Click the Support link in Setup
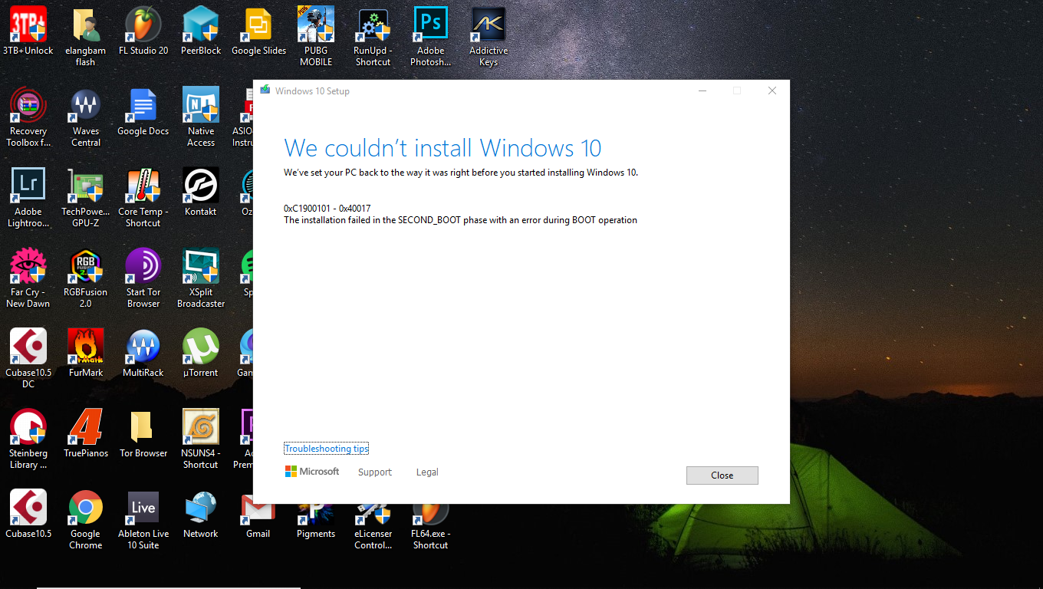The height and width of the screenshot is (589, 1043). point(375,472)
